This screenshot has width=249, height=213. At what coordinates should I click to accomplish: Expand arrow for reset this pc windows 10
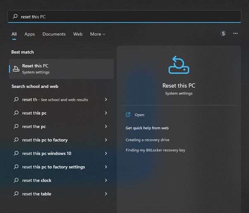[106, 154]
